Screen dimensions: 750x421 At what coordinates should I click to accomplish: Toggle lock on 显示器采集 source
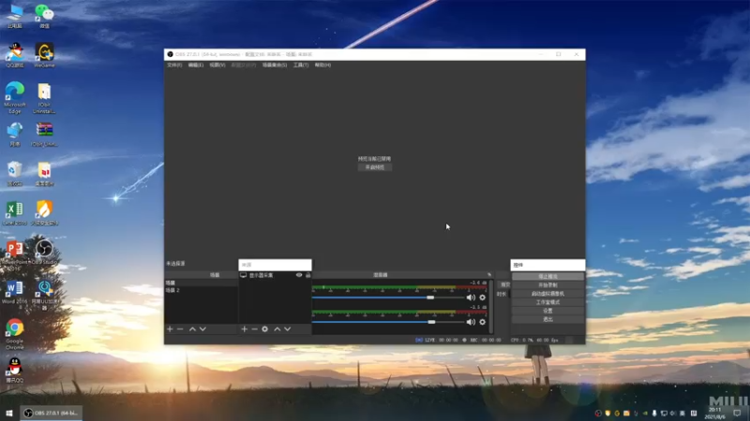tap(308, 275)
